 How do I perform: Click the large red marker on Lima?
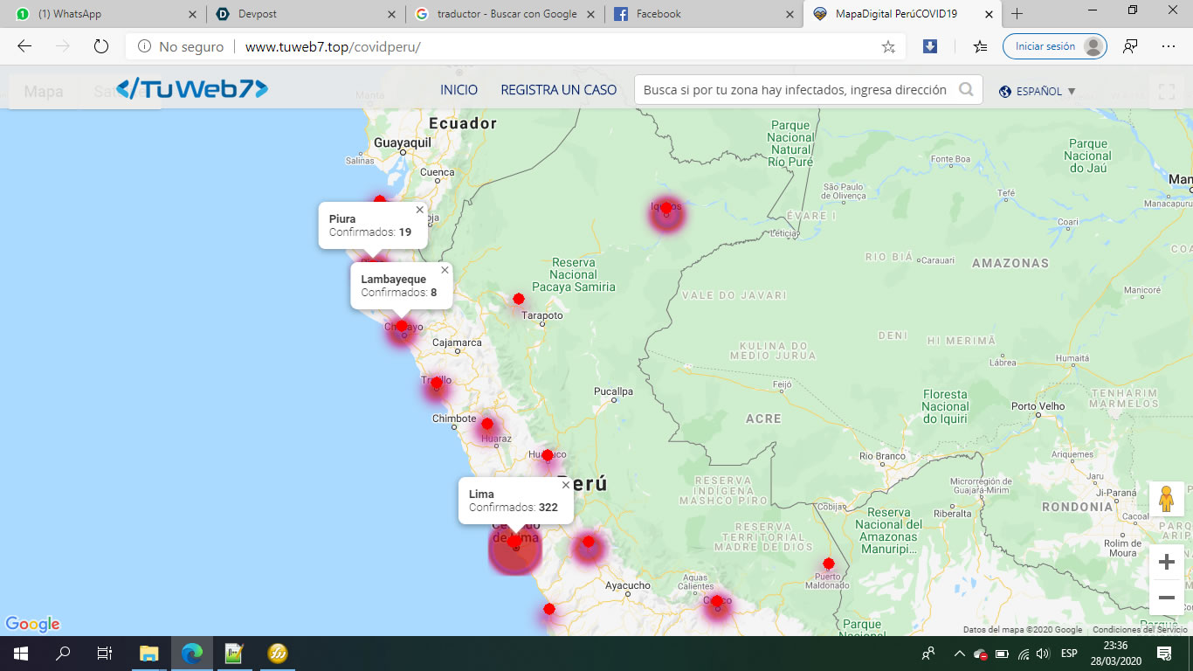514,542
